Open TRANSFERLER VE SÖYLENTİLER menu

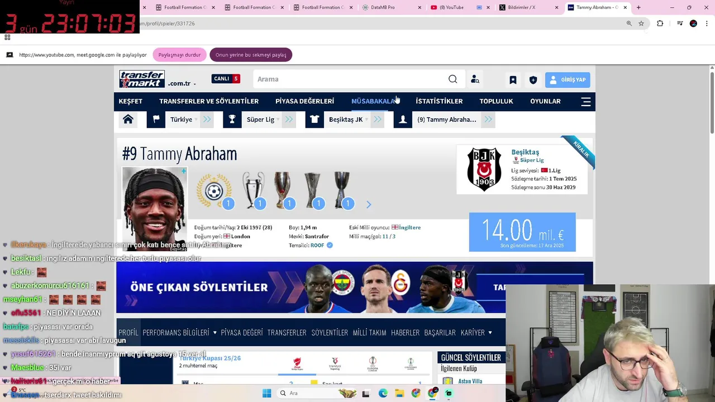(x=209, y=101)
